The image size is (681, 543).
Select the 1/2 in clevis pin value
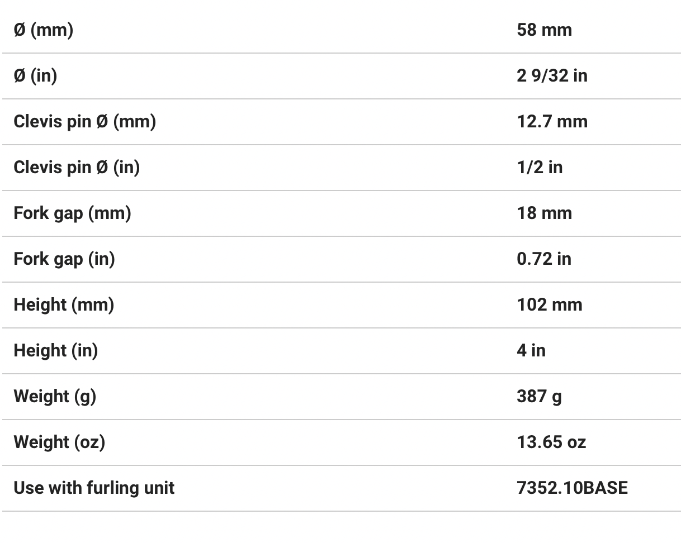540,167
